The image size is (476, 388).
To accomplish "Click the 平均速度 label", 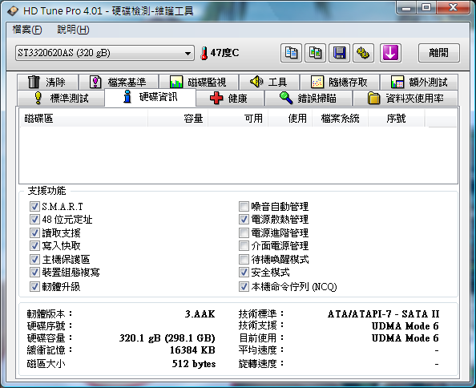I will [261, 350].
